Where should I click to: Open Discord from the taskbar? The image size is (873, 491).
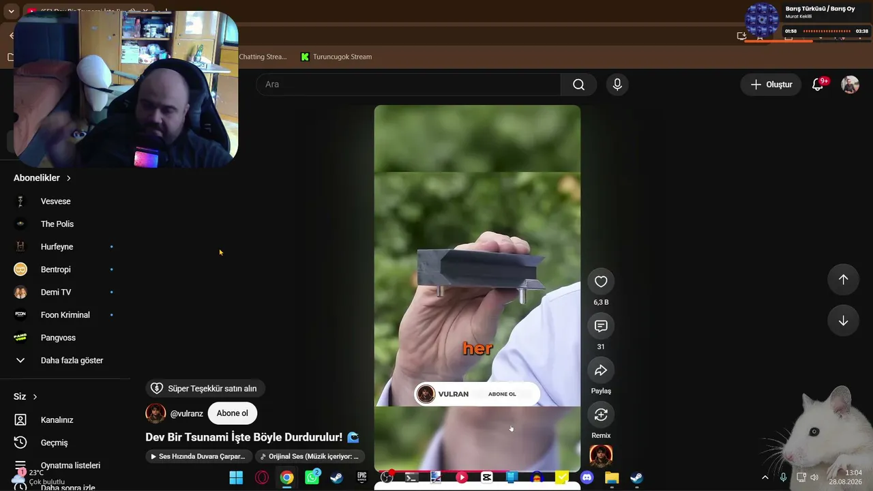[x=587, y=478]
